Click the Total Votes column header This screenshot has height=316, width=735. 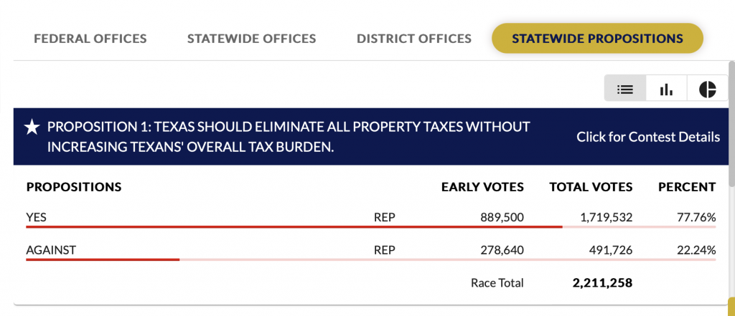[591, 187]
